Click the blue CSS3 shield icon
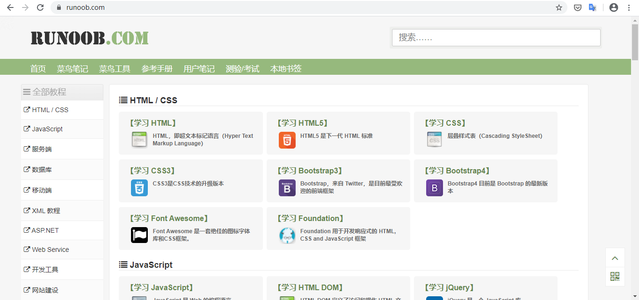This screenshot has height=300, width=639. point(139,187)
